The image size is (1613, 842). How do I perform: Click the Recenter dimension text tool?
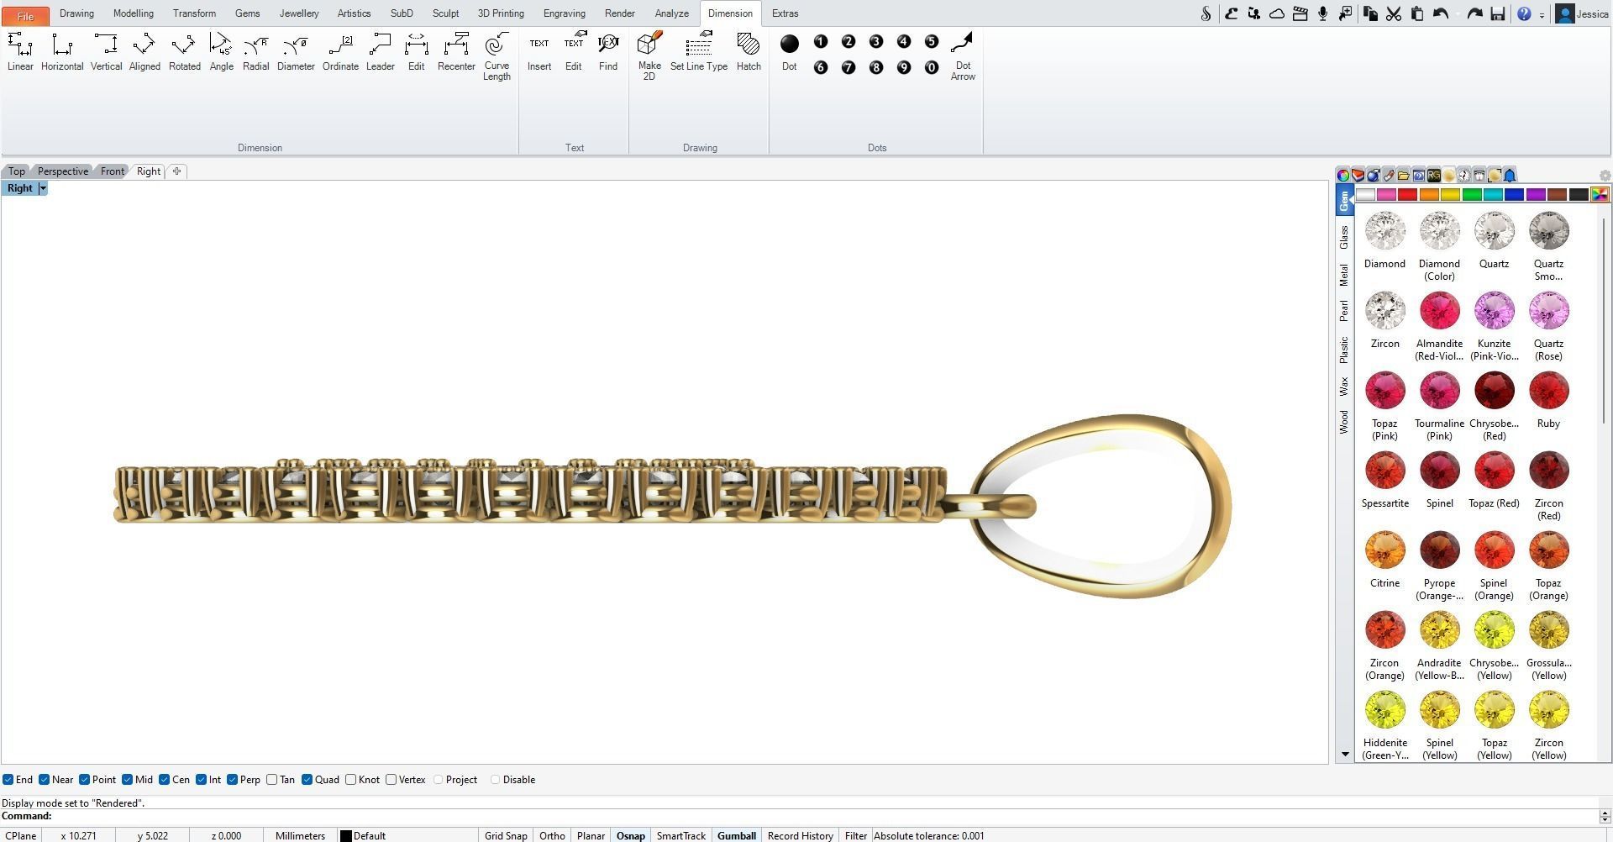tap(456, 52)
